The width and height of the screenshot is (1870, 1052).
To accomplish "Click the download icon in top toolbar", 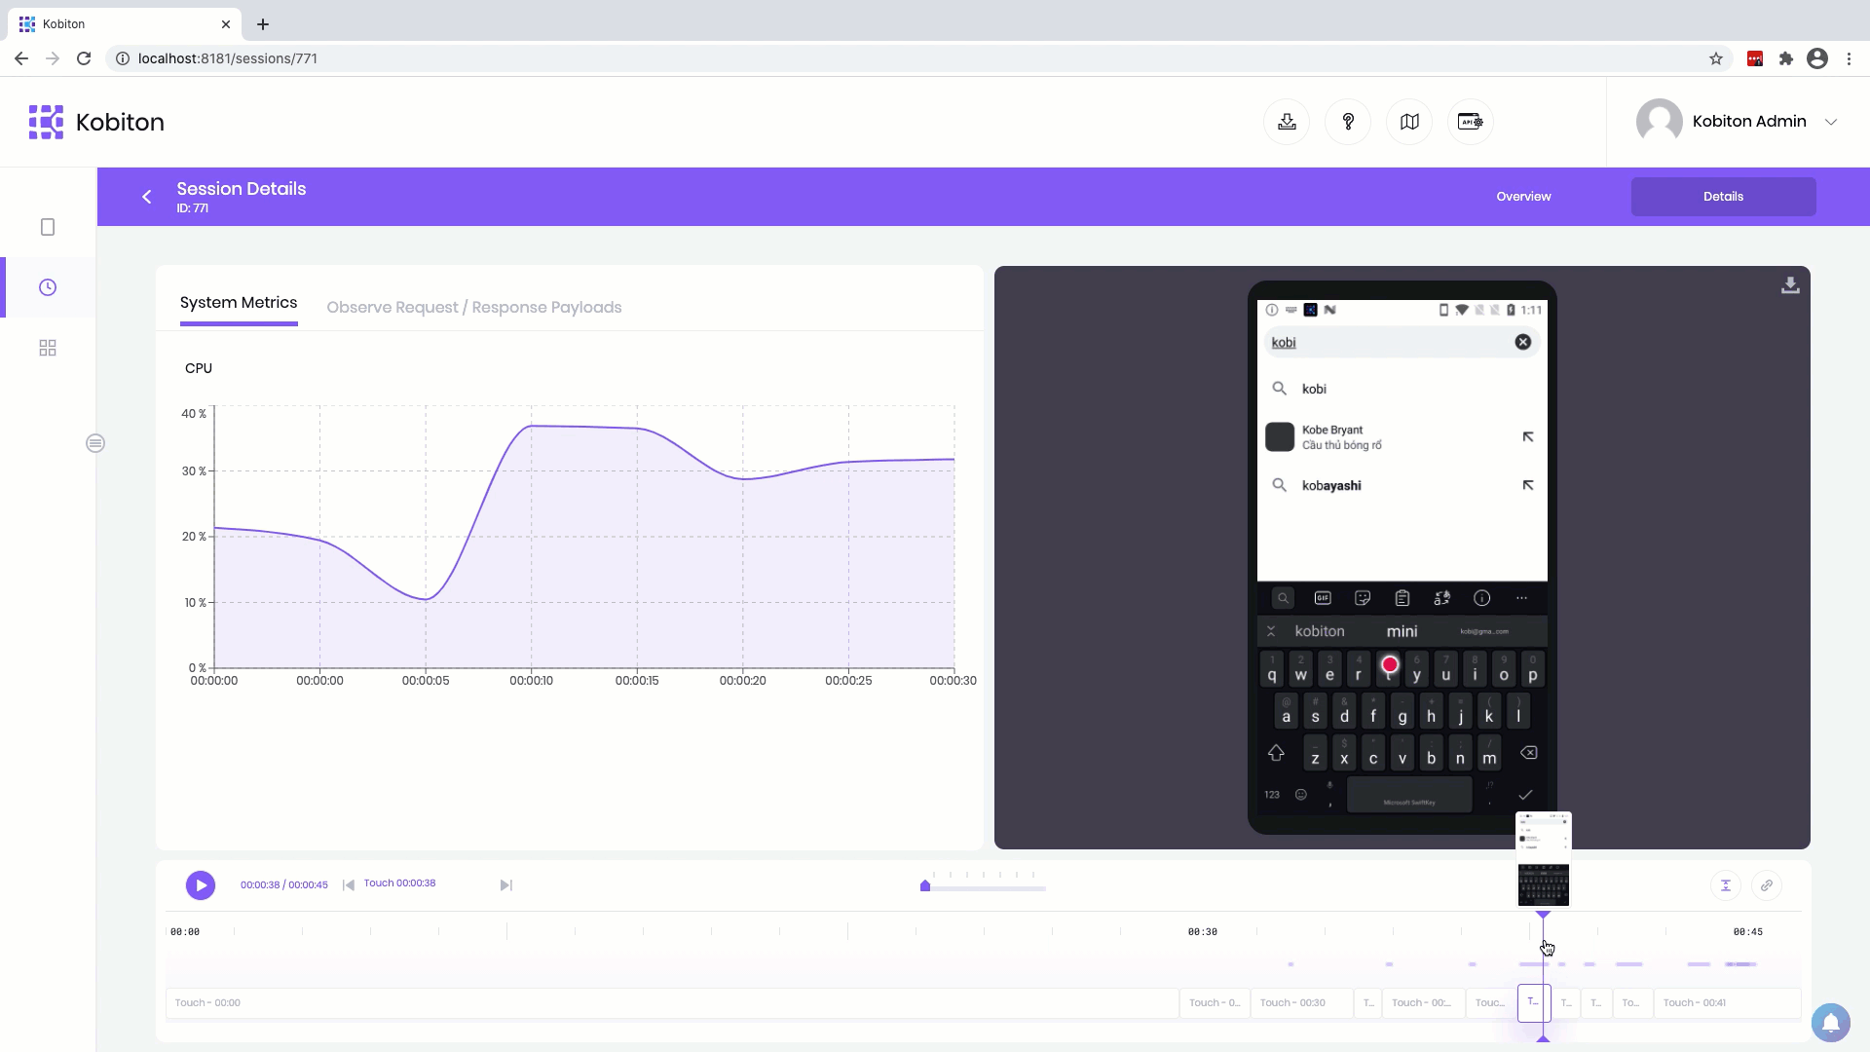I will click(1287, 122).
